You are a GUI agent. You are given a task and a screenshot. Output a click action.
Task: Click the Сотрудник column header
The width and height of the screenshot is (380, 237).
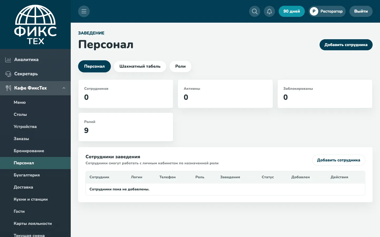[x=99, y=177]
